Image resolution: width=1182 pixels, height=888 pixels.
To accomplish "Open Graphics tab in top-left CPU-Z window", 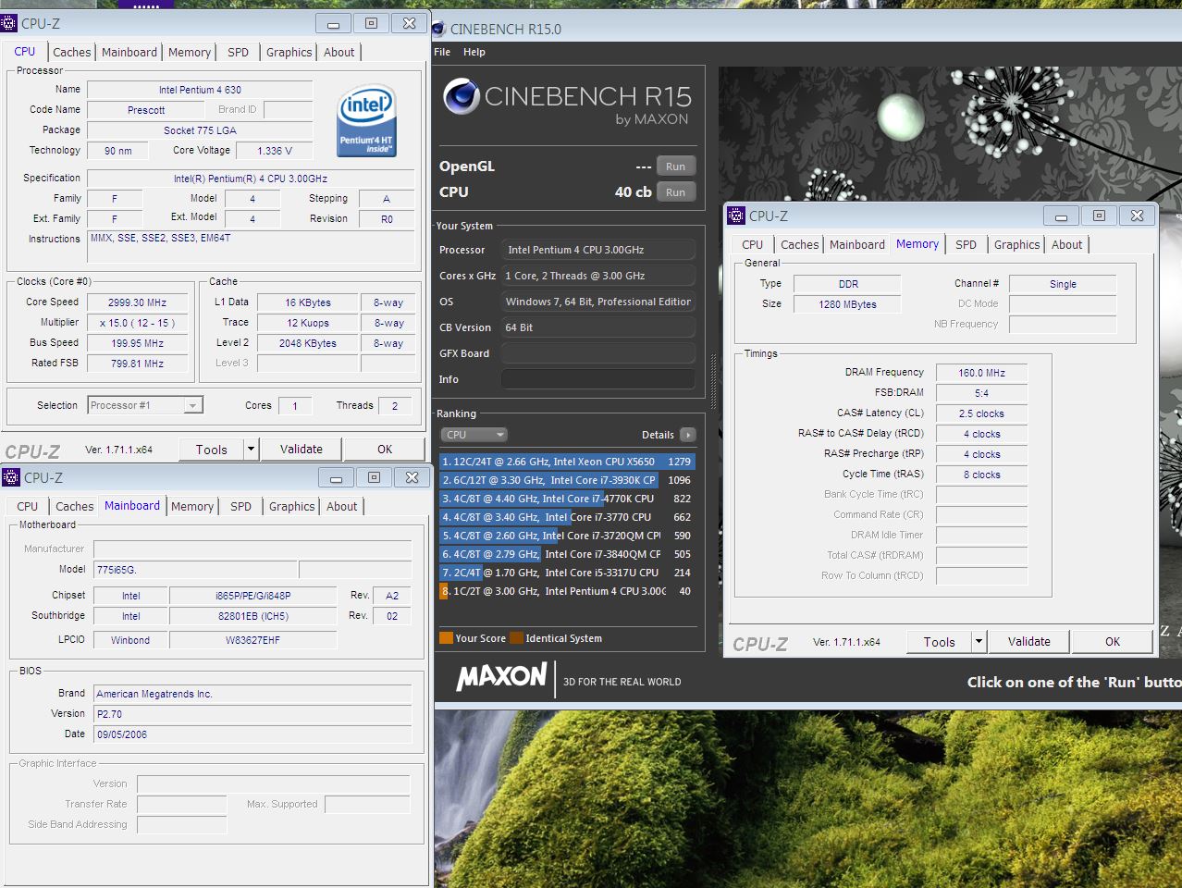I will click(289, 53).
